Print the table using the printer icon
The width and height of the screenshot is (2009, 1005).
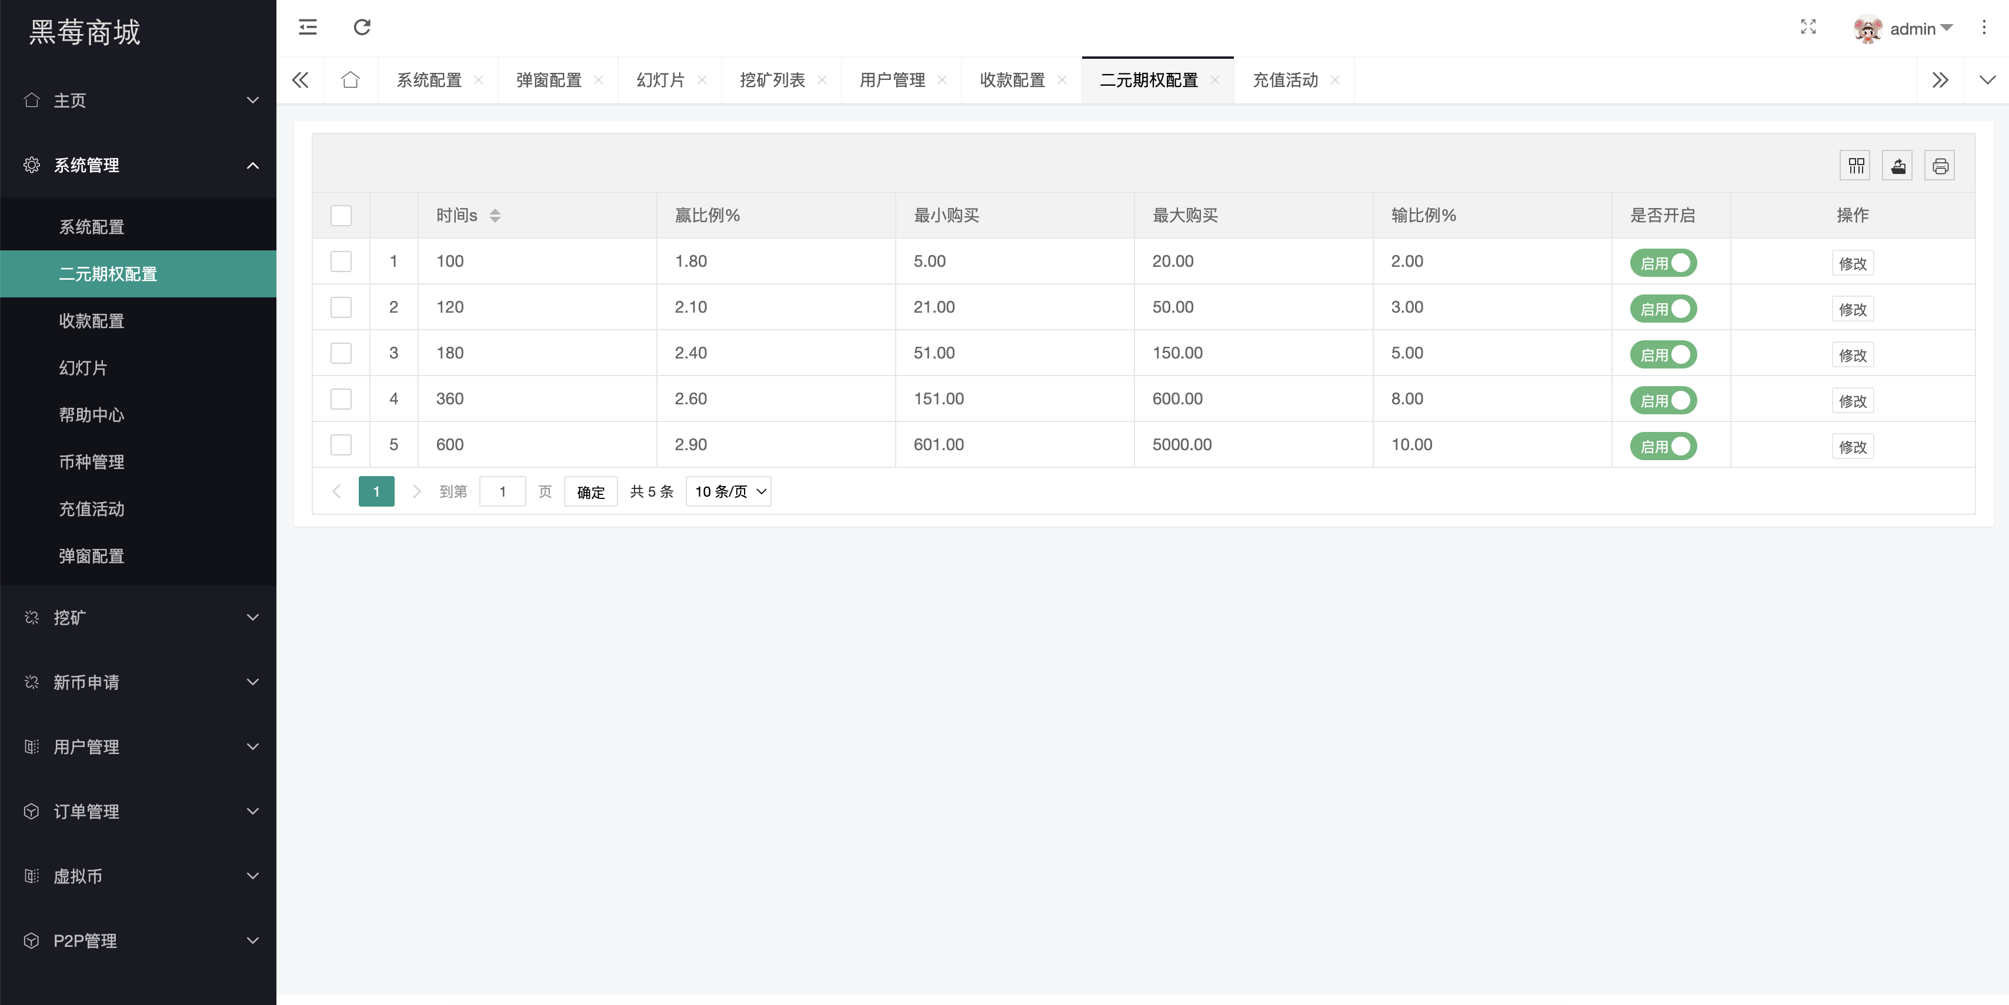coord(1940,165)
